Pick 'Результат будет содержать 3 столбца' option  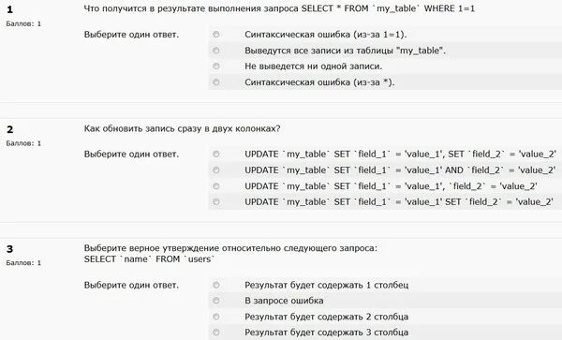tap(215, 333)
